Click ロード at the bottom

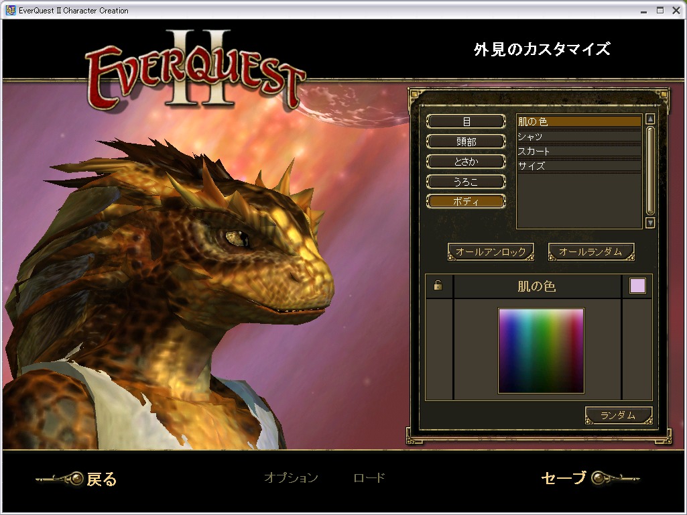tap(369, 477)
